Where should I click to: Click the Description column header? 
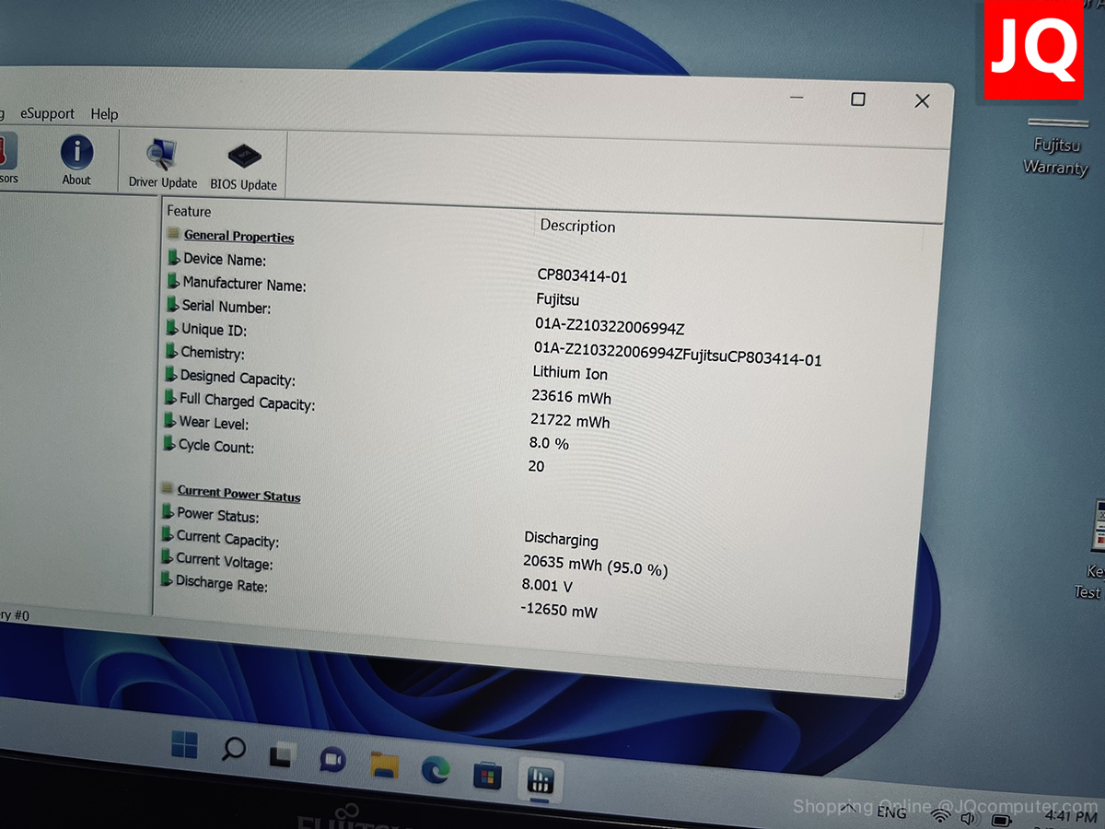click(577, 226)
